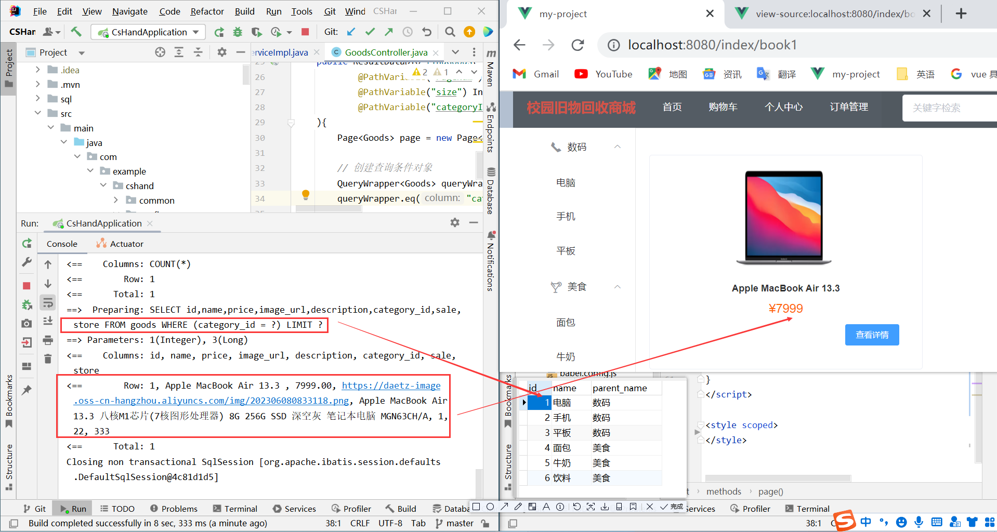The image size is (997, 532).
Task: Collapse the src folder
Action: pyautogui.click(x=37, y=113)
